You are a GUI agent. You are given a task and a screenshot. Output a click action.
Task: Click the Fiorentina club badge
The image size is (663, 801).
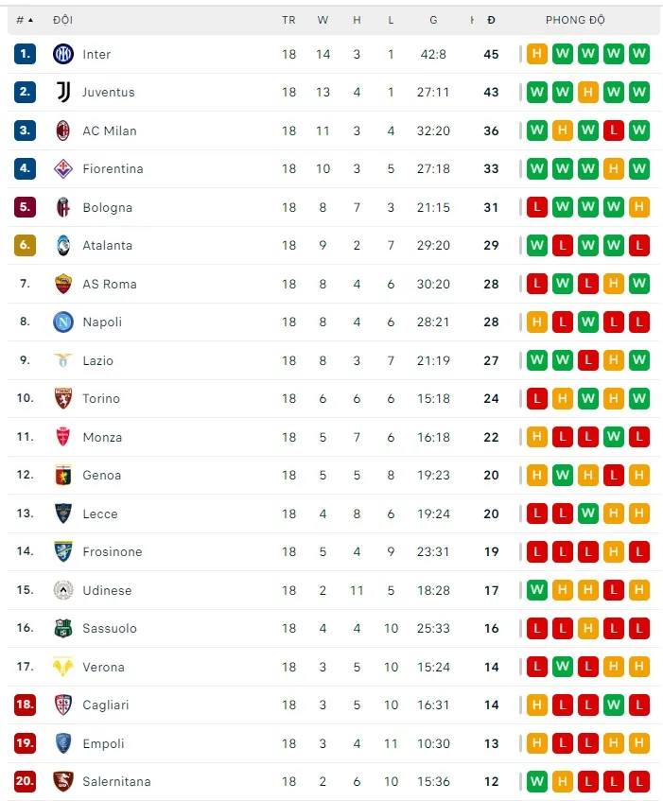point(63,169)
